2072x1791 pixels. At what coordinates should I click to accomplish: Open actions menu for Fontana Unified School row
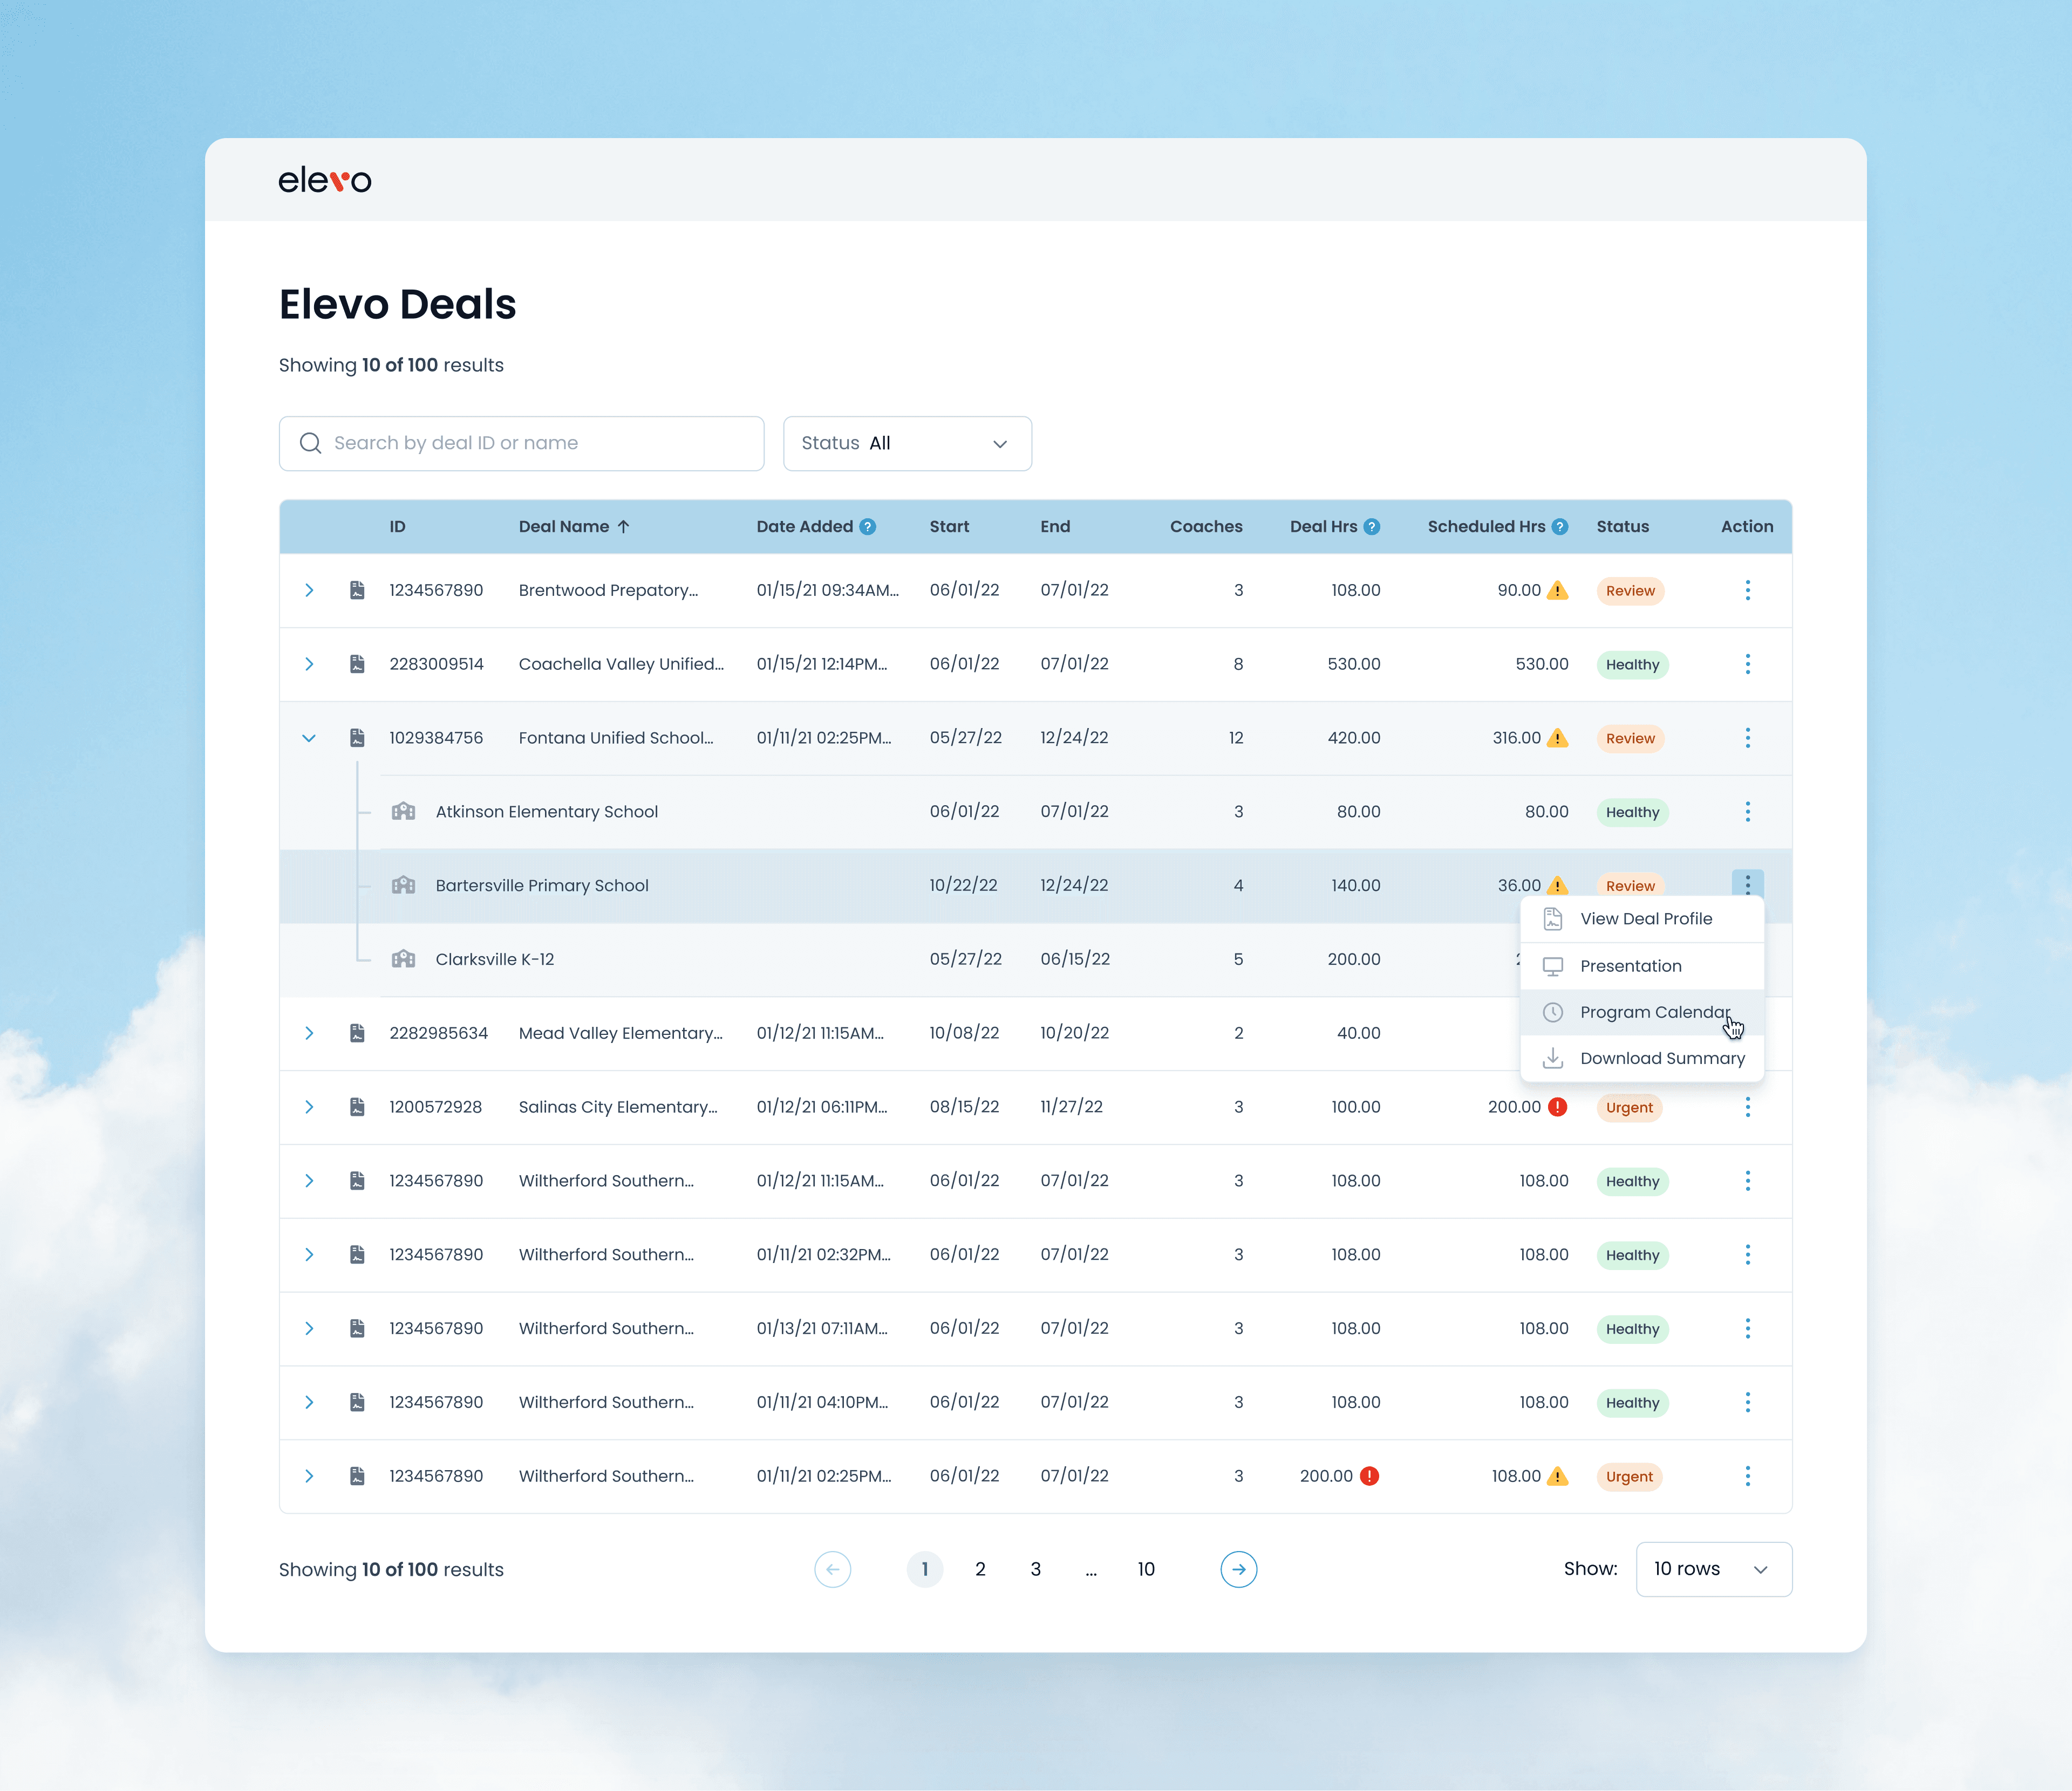(x=1747, y=739)
